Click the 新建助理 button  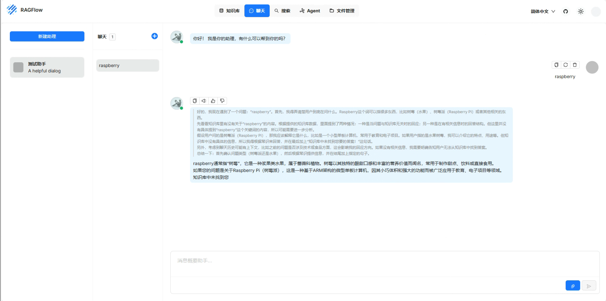tap(47, 37)
